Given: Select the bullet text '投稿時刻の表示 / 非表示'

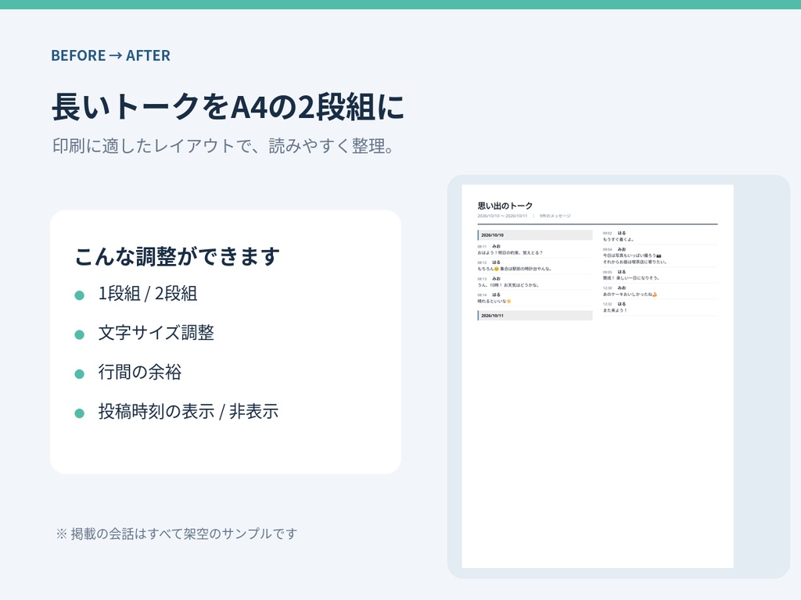Looking at the screenshot, I should 188,411.
